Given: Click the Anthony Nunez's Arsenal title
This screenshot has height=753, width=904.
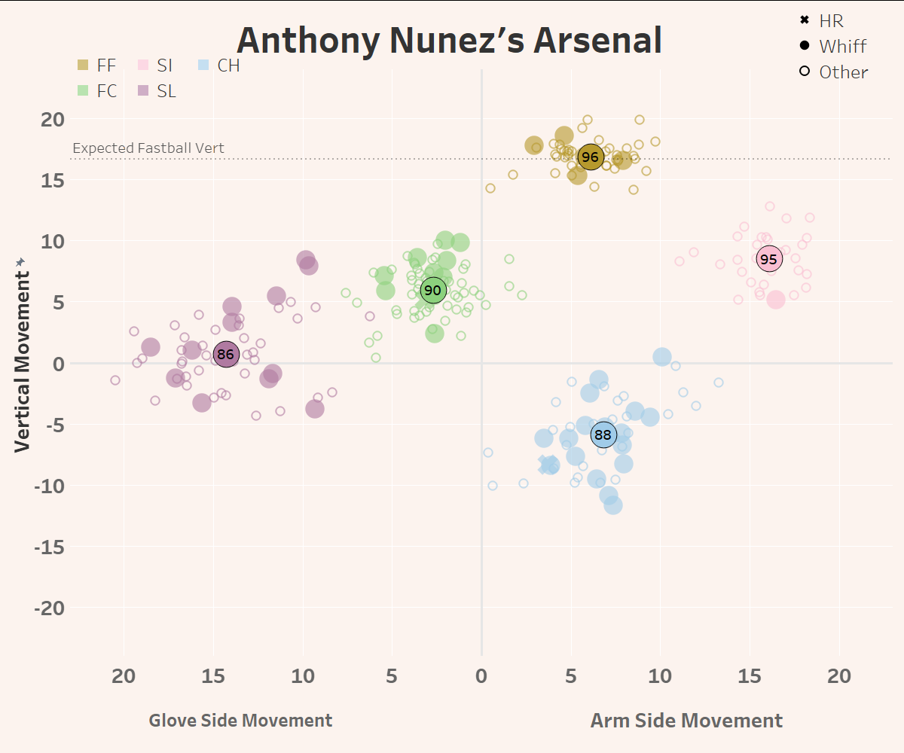Looking at the screenshot, I should click(449, 41).
